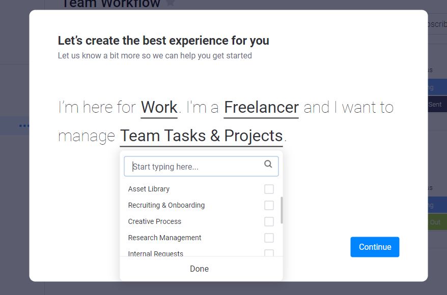The image size is (447, 295).
Task: Click the Team Workflow board title
Action: click(109, 4)
